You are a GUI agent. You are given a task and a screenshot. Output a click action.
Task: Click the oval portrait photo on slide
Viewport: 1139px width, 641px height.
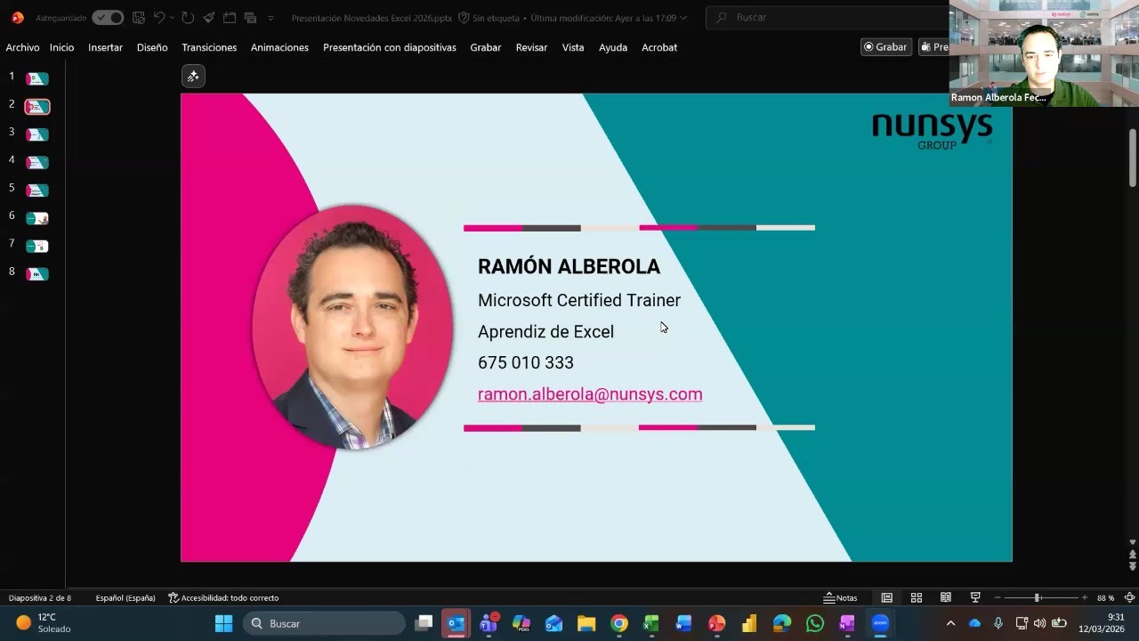pos(353,327)
